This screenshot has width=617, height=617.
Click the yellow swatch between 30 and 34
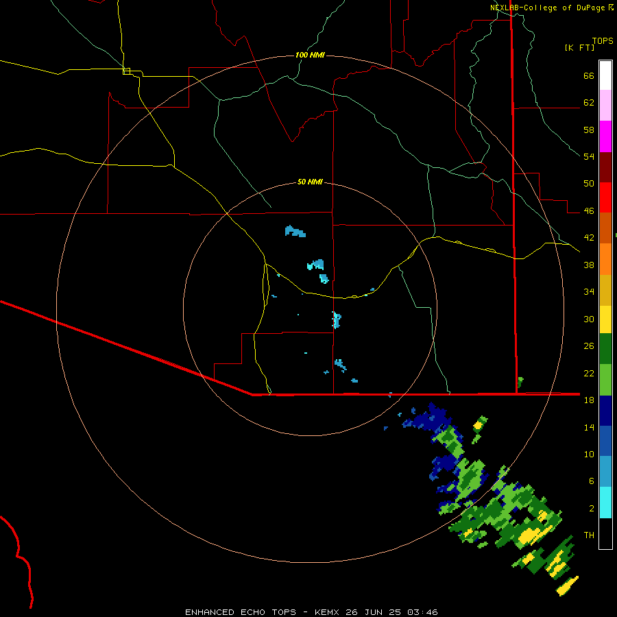tap(605, 319)
